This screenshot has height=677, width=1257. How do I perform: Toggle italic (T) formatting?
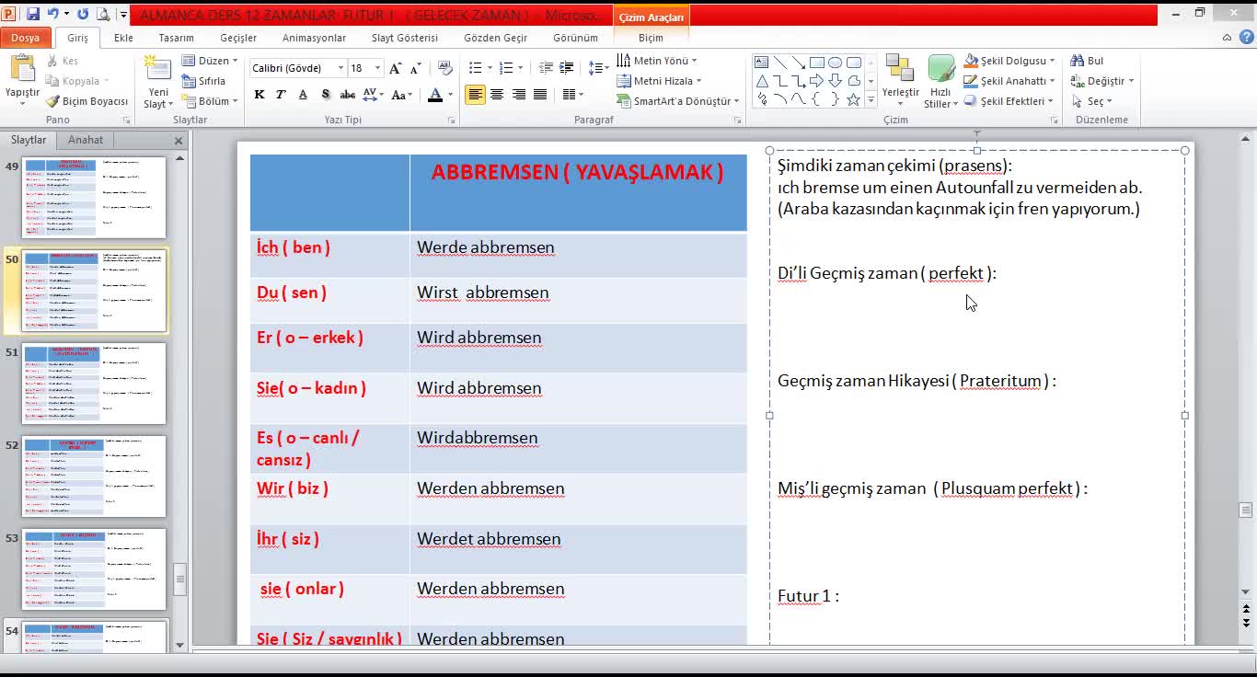281,95
